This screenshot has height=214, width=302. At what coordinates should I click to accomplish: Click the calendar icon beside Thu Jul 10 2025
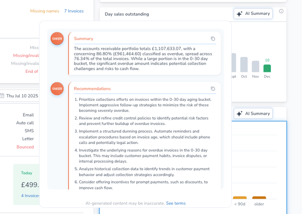(x=2, y=96)
